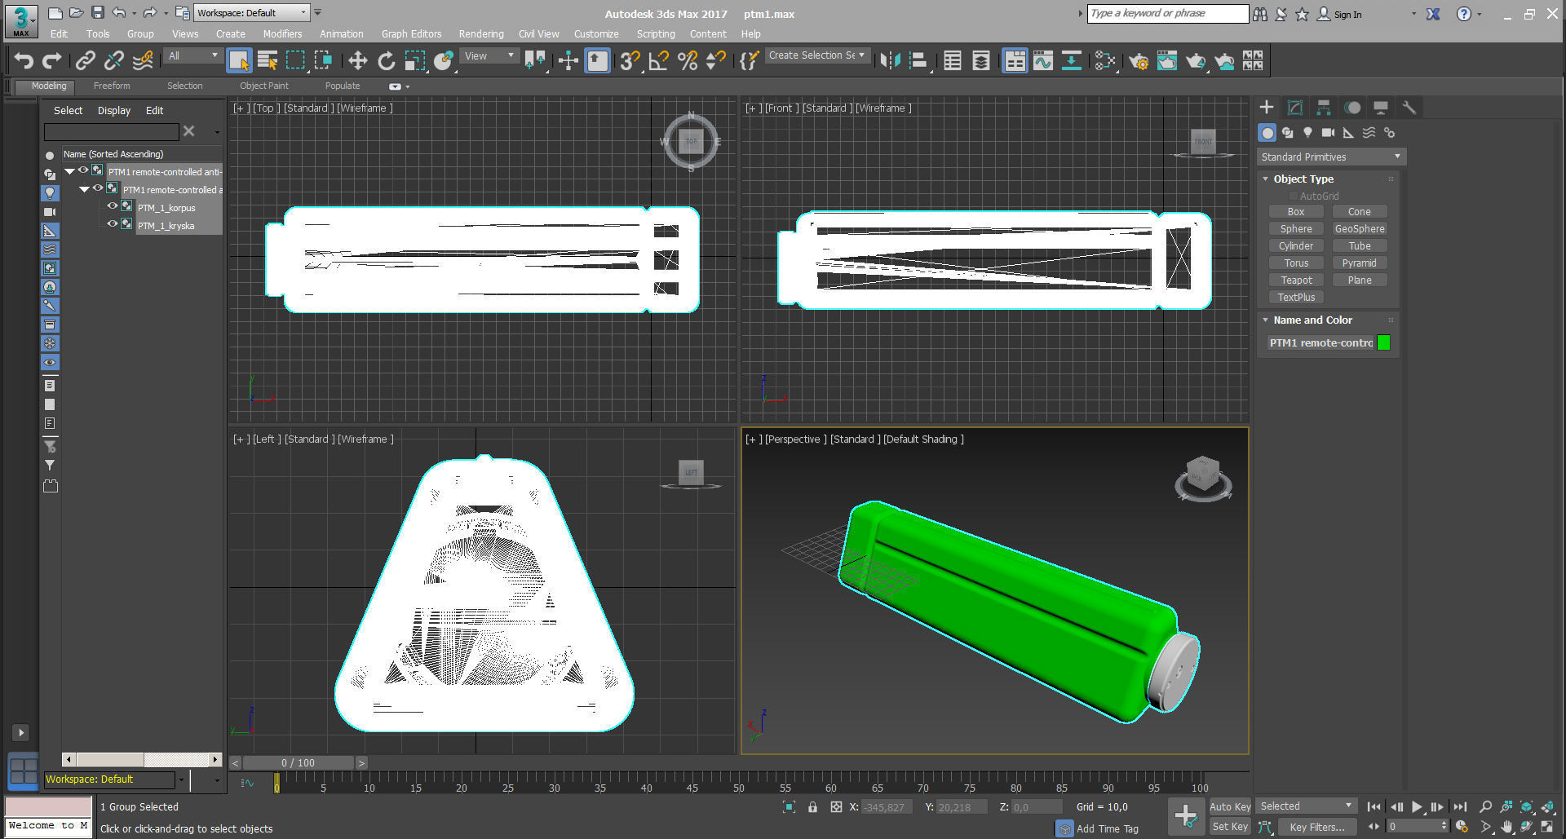Viewport: 1566px width, 839px height.
Task: Click the Key Filters button
Action: coord(1316,827)
